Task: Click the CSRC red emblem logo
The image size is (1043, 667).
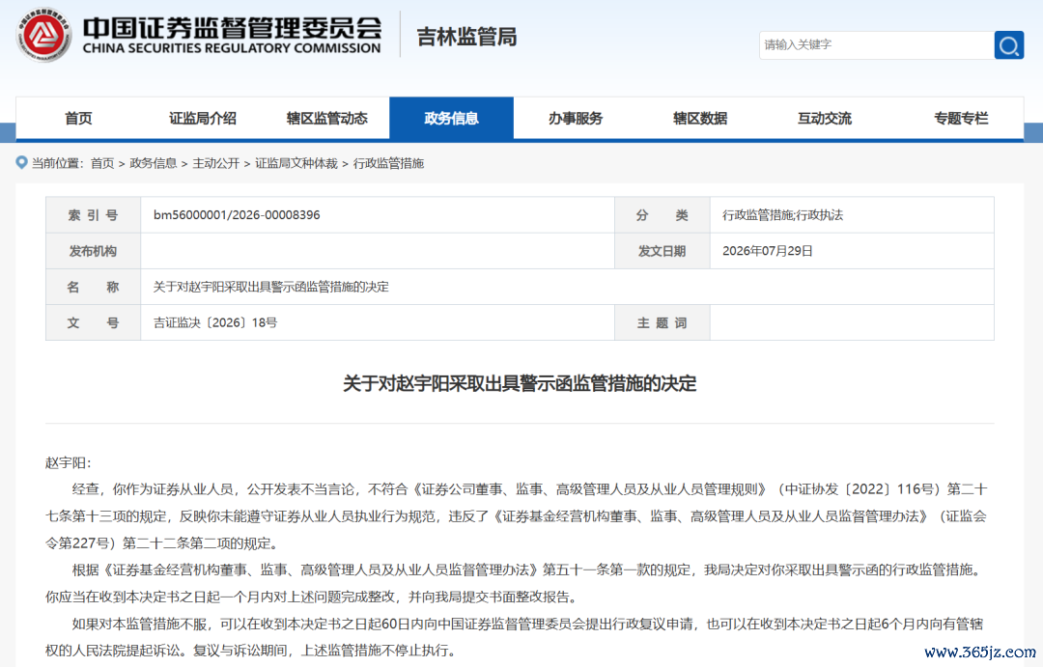Action: pos(43,36)
